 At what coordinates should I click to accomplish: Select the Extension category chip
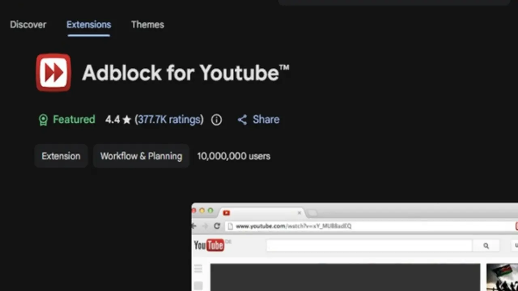tap(61, 156)
